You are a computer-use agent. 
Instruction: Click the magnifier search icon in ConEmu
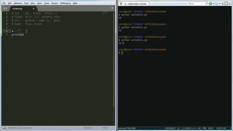pyautogui.click(x=206, y=4)
